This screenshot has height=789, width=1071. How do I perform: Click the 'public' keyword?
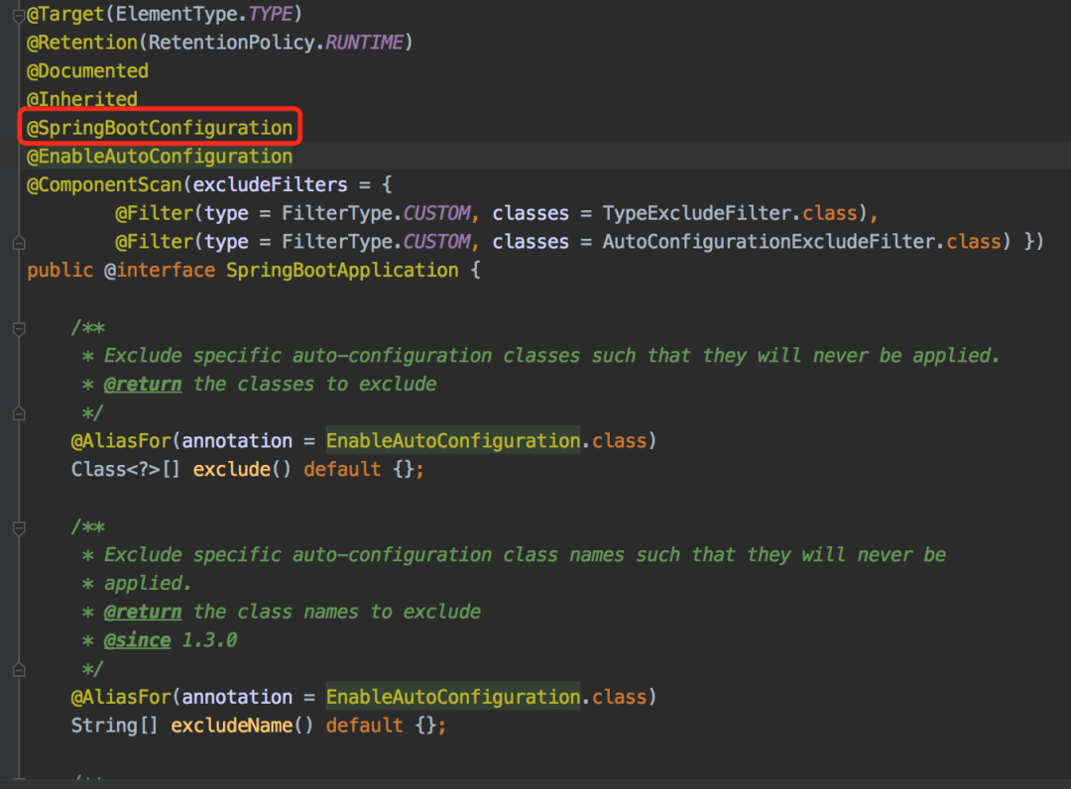60,271
